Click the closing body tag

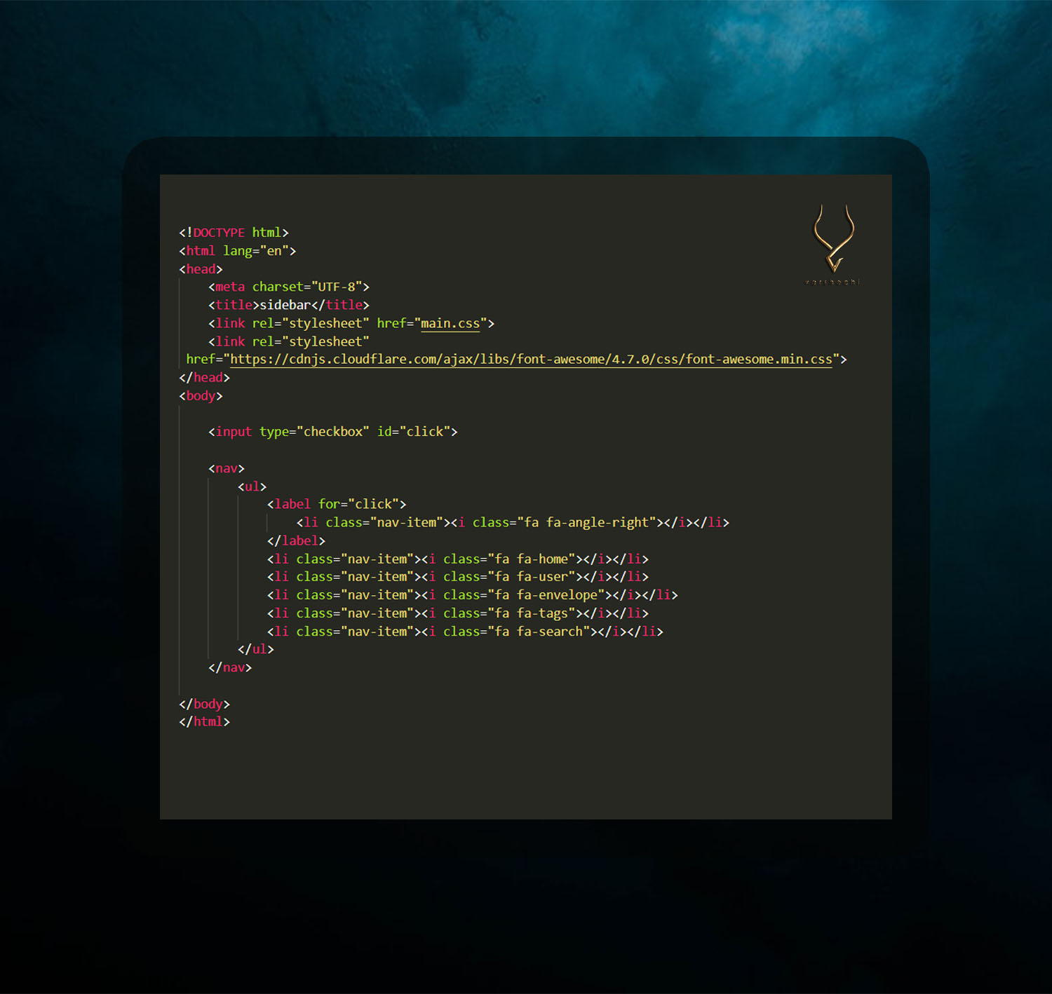(203, 704)
